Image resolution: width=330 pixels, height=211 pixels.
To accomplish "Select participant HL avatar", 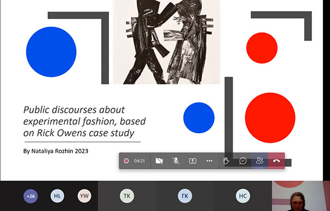I will pos(57,196).
